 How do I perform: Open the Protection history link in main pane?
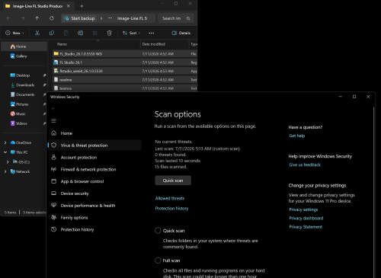[x=171, y=209]
